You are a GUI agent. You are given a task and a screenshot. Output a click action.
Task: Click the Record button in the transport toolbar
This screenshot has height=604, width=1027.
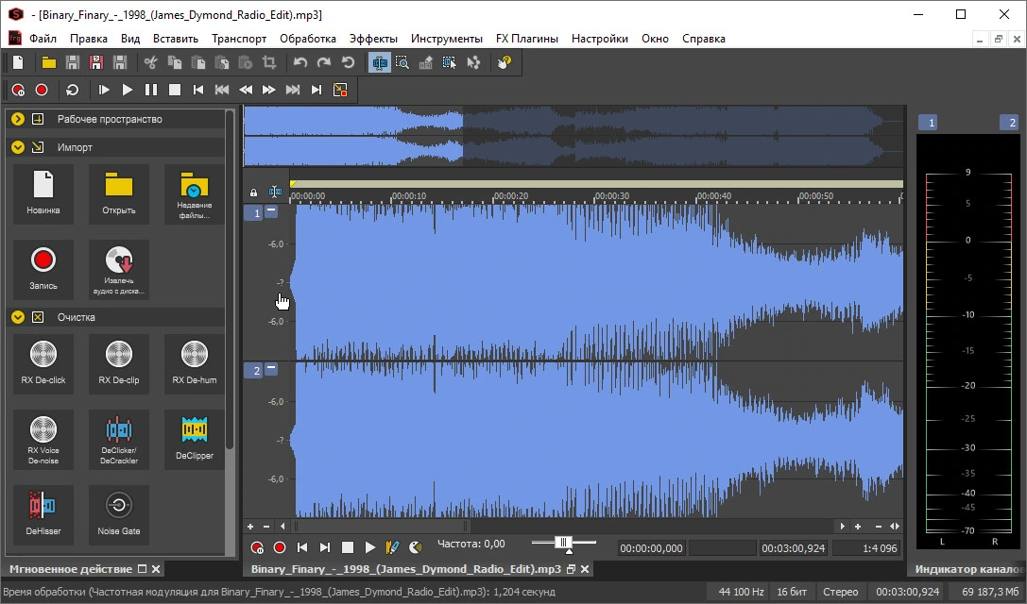[42, 90]
